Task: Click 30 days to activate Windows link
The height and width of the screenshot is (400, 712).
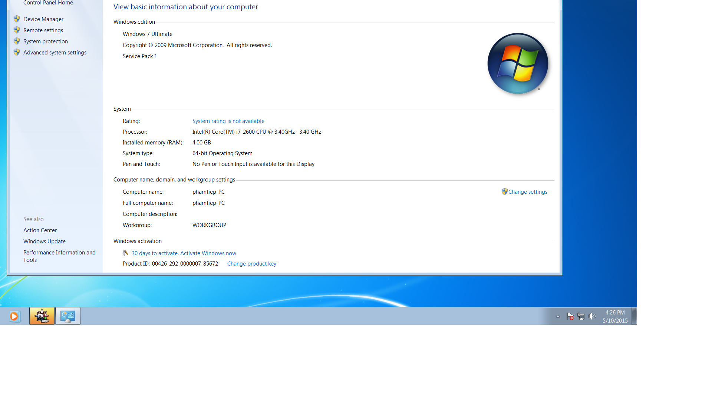Action: (x=184, y=253)
